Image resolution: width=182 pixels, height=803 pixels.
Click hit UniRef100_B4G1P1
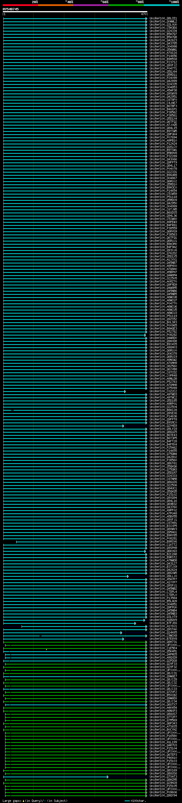(x=163, y=109)
